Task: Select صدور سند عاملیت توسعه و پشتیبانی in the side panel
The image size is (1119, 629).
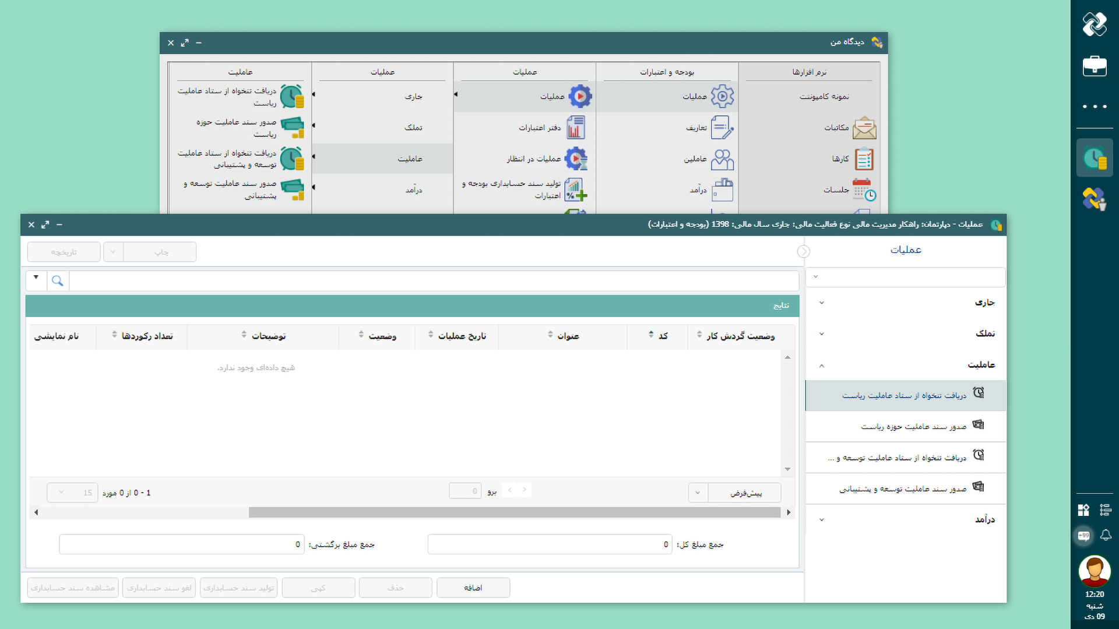Action: pyautogui.click(x=902, y=489)
